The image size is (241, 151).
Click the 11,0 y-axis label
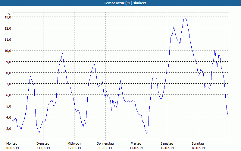(x=8, y=40)
